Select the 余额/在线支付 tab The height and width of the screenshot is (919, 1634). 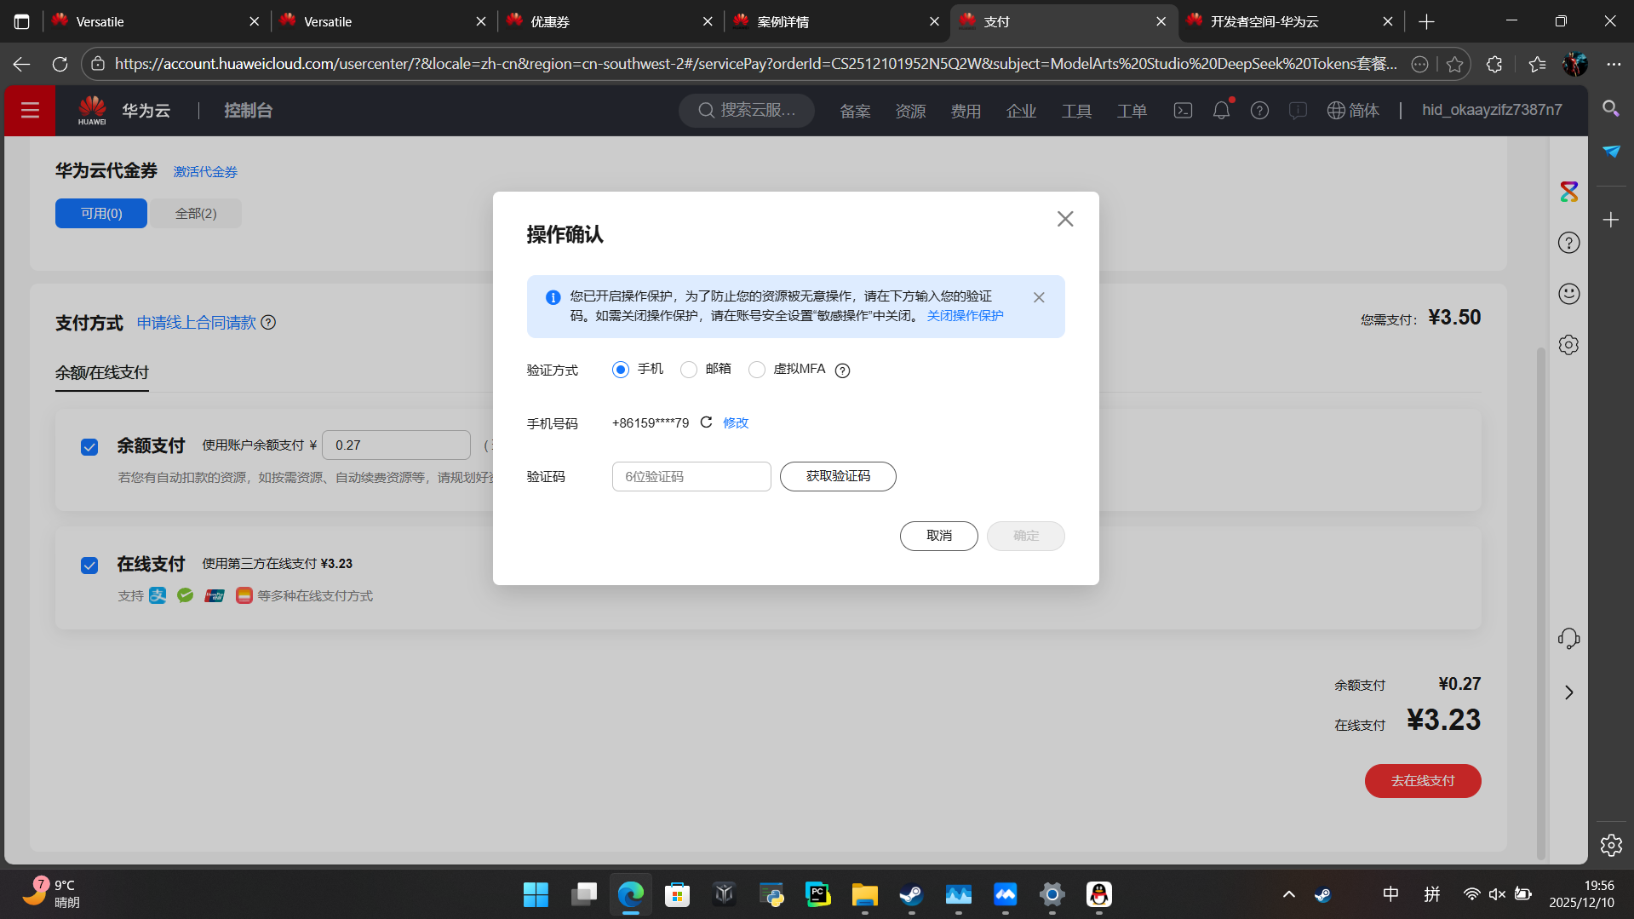tap(102, 373)
